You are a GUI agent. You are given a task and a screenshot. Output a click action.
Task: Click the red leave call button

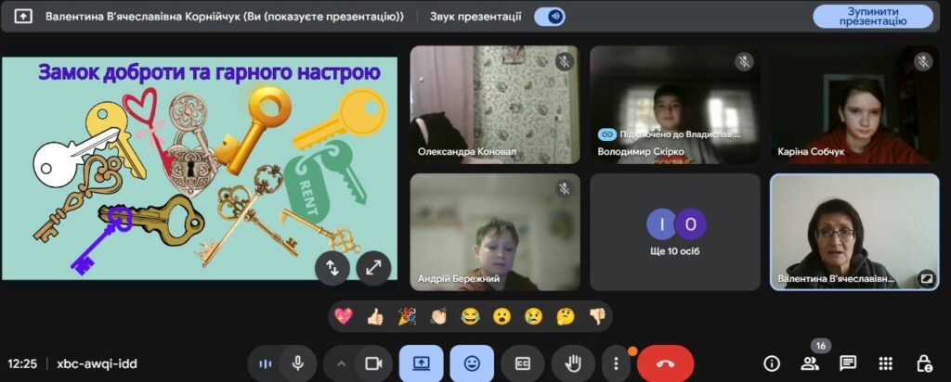(x=665, y=363)
